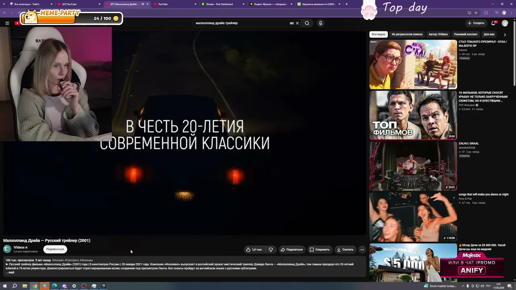Open the account avatar menu

click(x=505, y=23)
